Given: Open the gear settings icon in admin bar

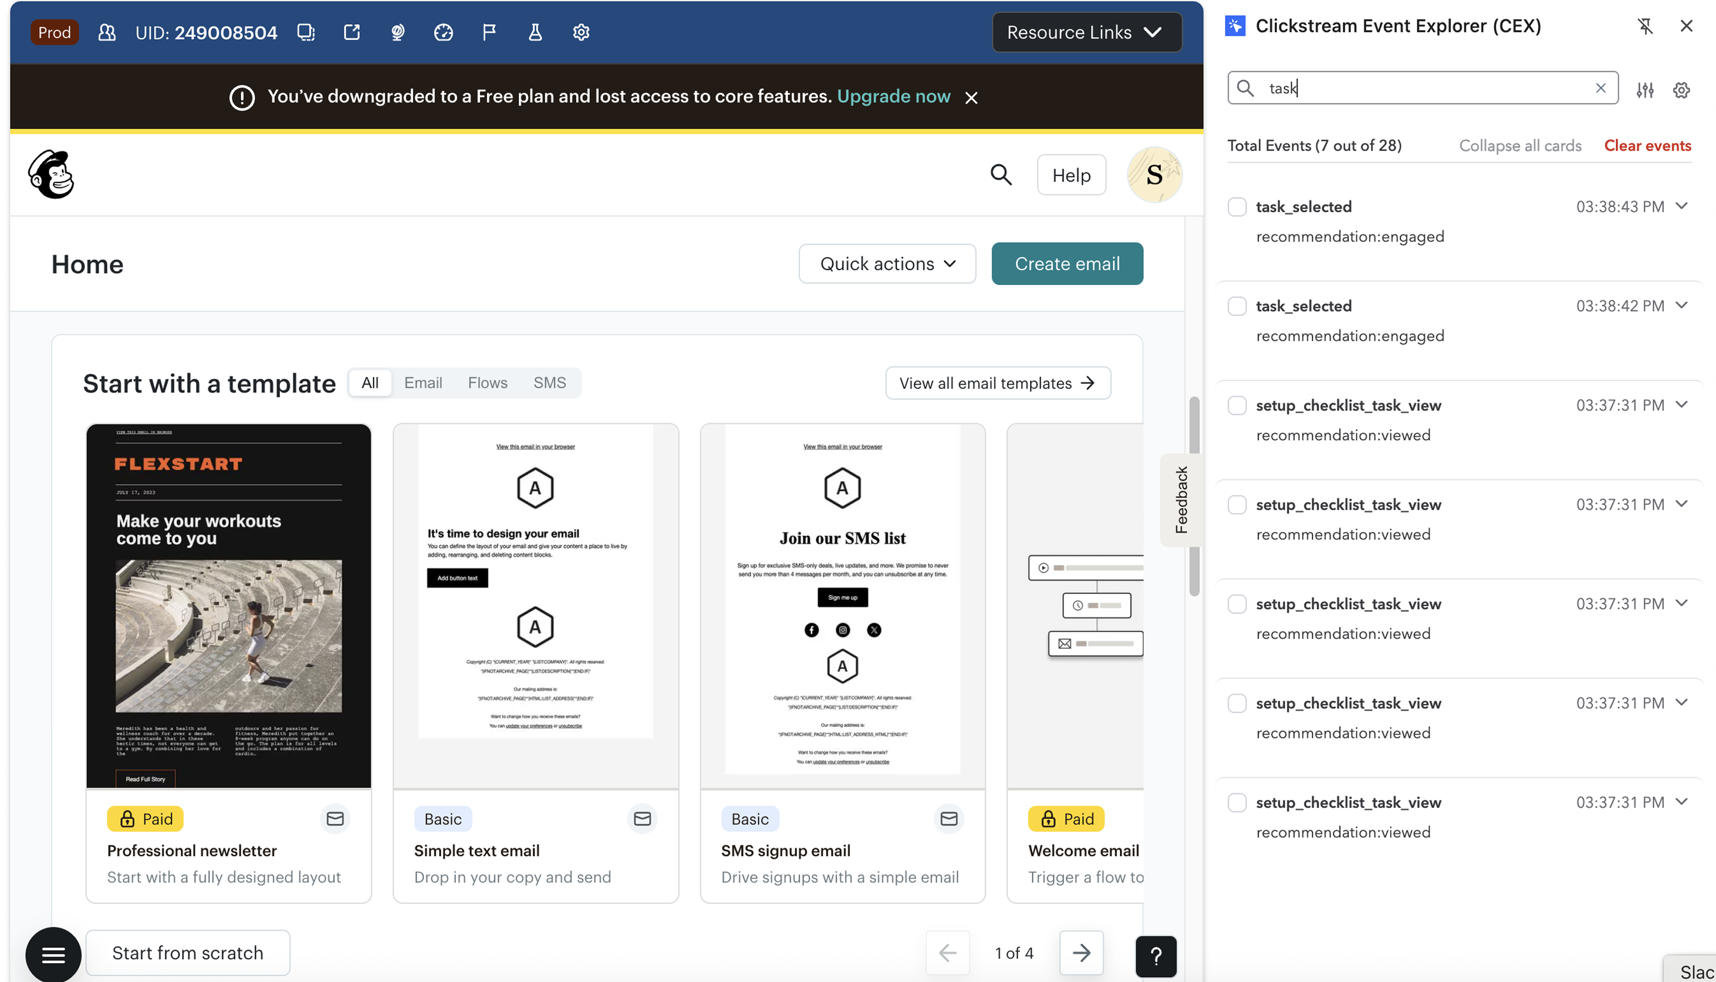Looking at the screenshot, I should [x=581, y=32].
